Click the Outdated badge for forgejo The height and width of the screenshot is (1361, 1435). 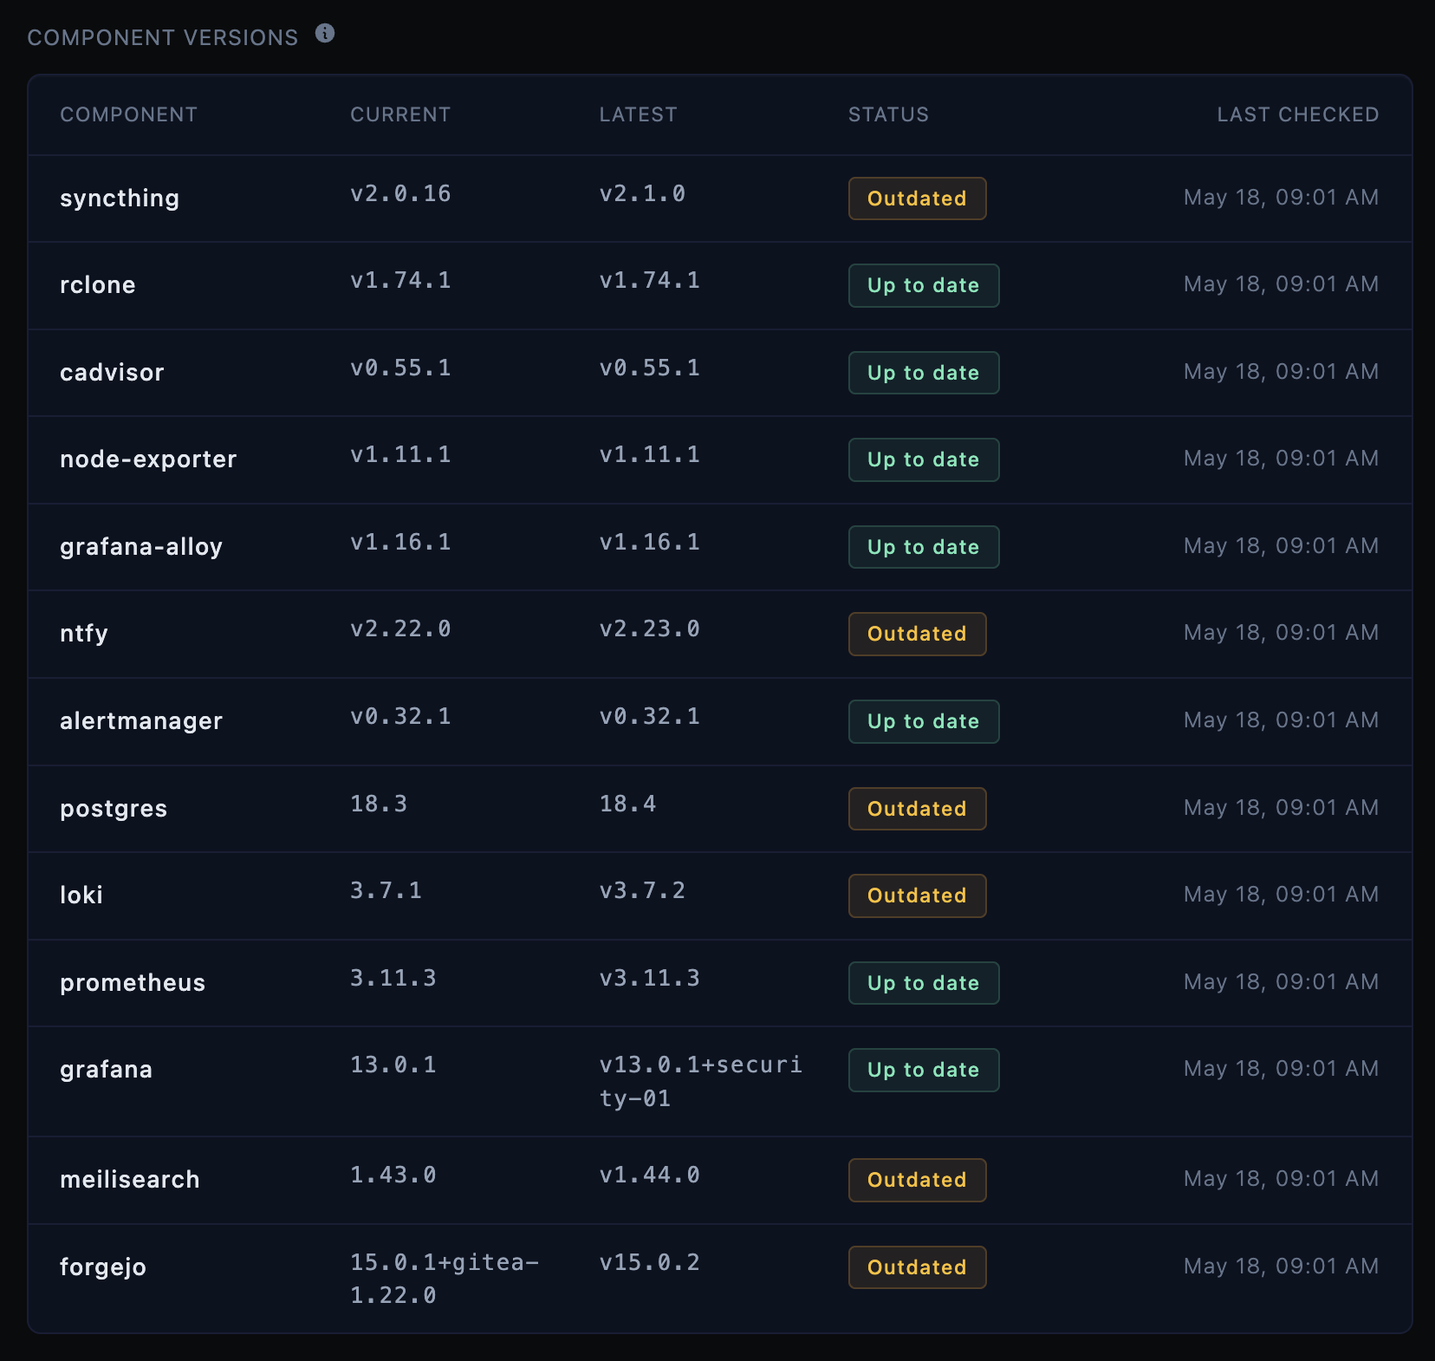pos(917,1267)
